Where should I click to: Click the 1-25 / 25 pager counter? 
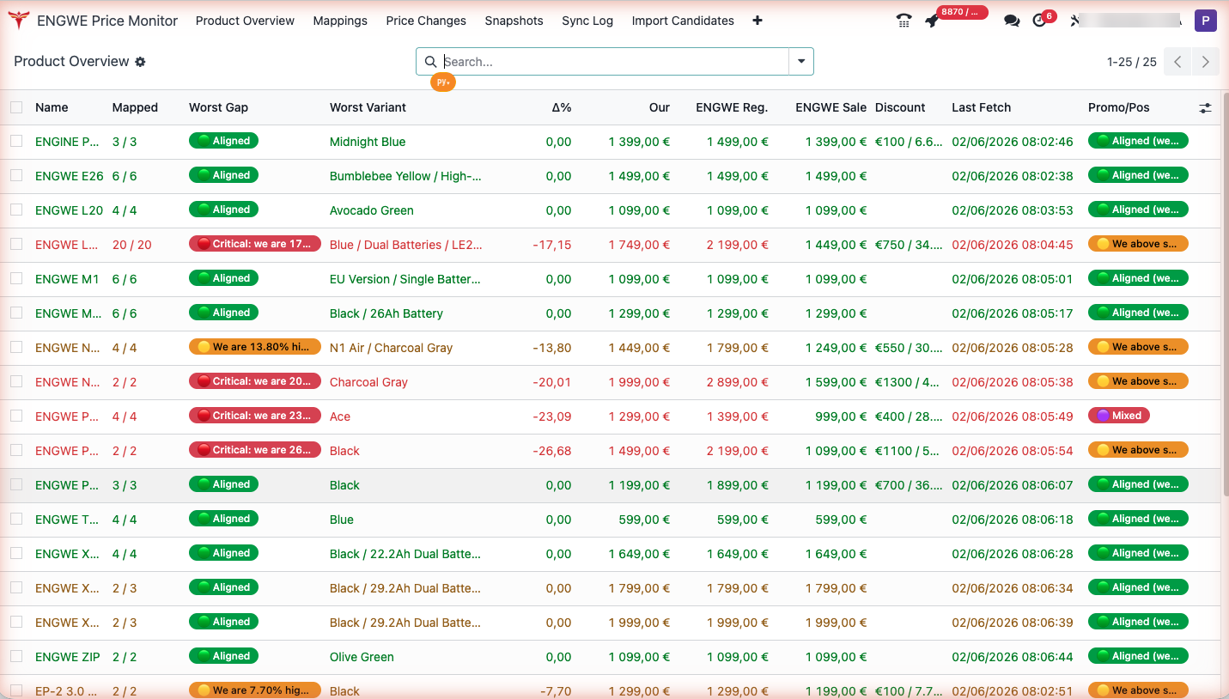[x=1132, y=62]
